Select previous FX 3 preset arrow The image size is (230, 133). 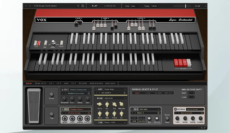132,113
